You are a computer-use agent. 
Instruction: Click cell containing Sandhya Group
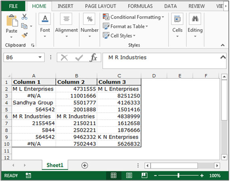[34, 103]
